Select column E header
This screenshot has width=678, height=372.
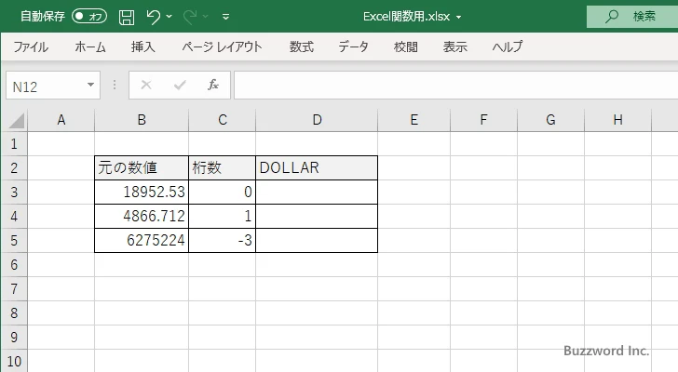[414, 120]
